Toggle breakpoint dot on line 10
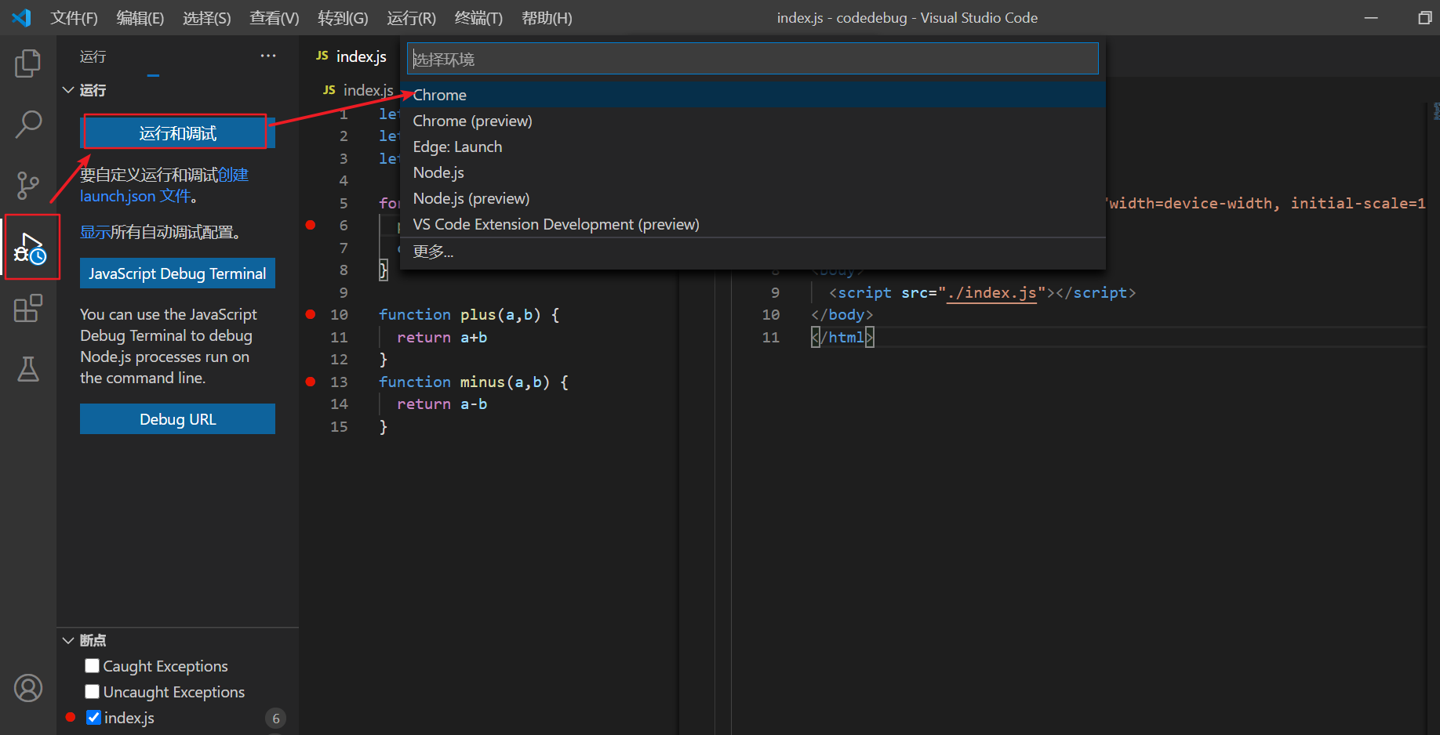Viewport: 1440px width, 735px height. 311,314
